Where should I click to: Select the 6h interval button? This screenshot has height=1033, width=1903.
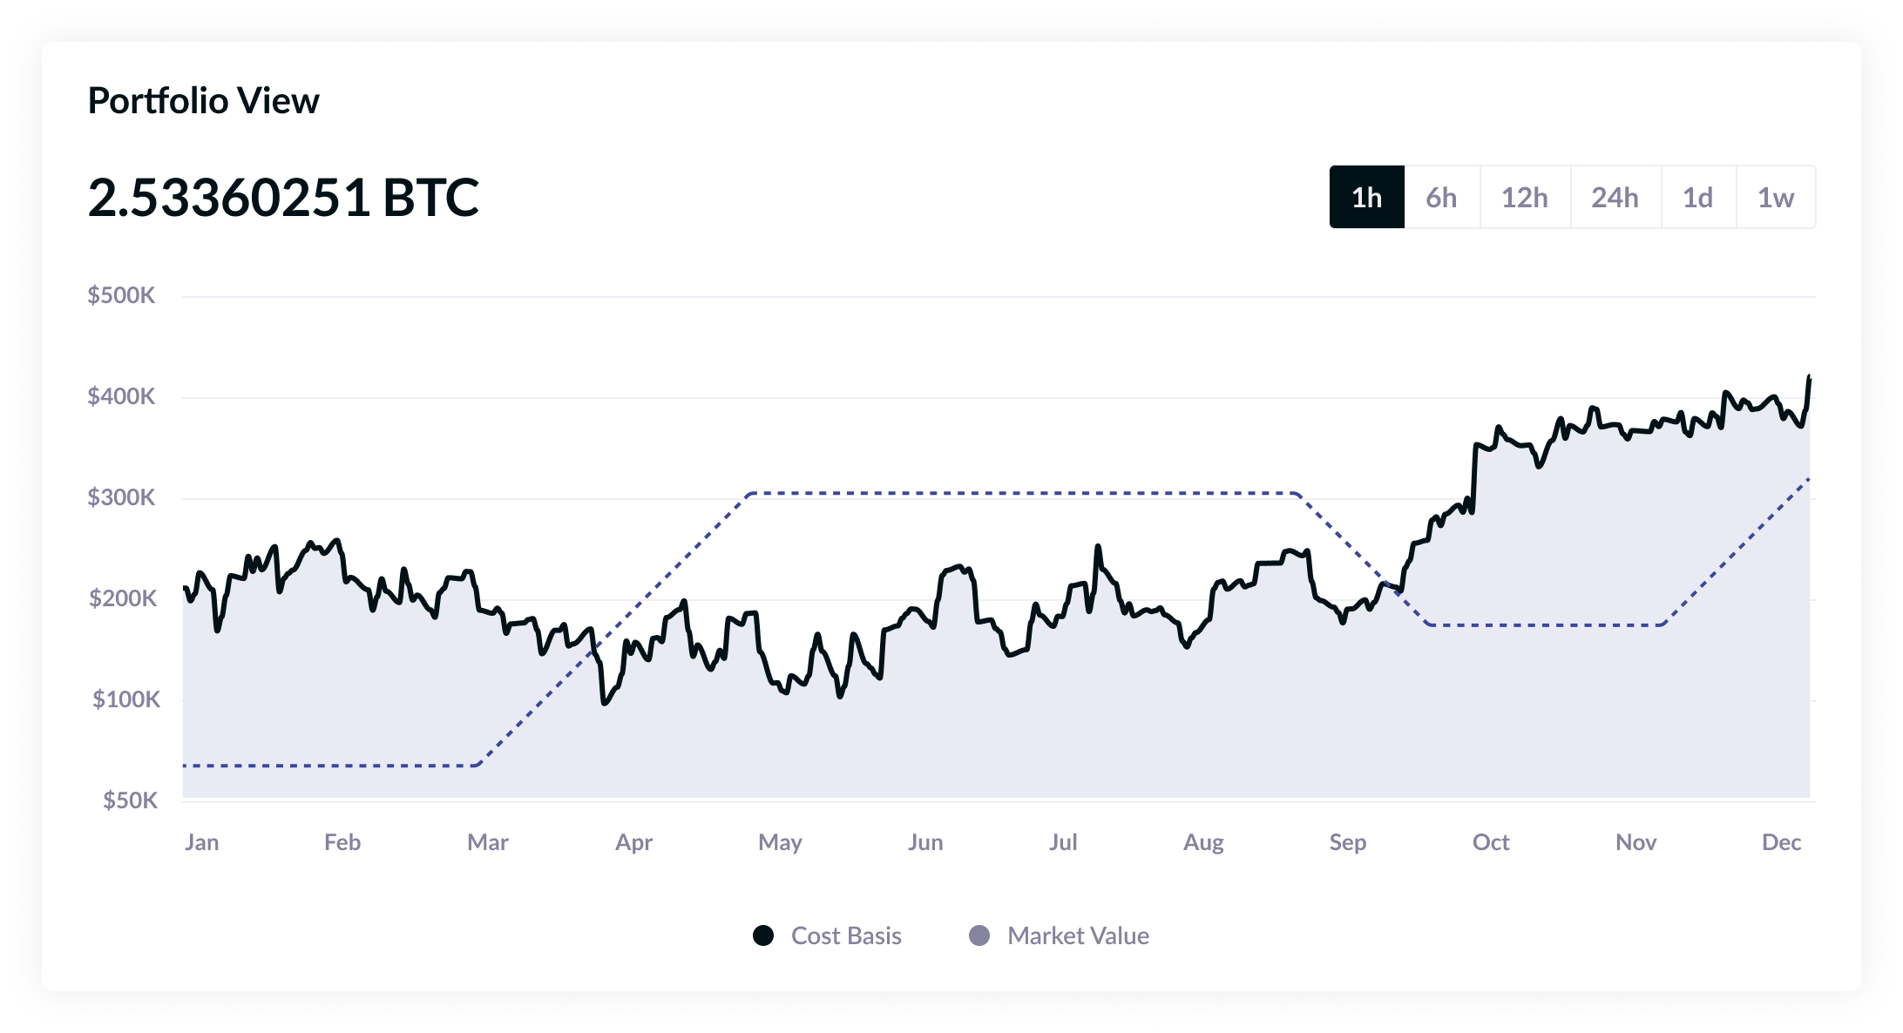tap(1441, 198)
